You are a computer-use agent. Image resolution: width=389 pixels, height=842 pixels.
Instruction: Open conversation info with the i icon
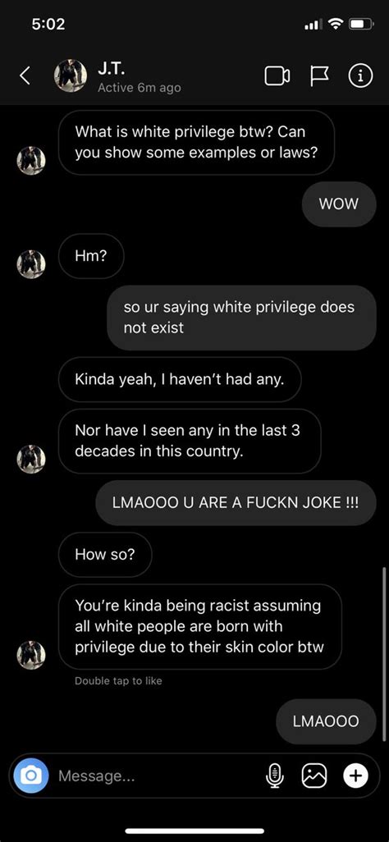[360, 76]
